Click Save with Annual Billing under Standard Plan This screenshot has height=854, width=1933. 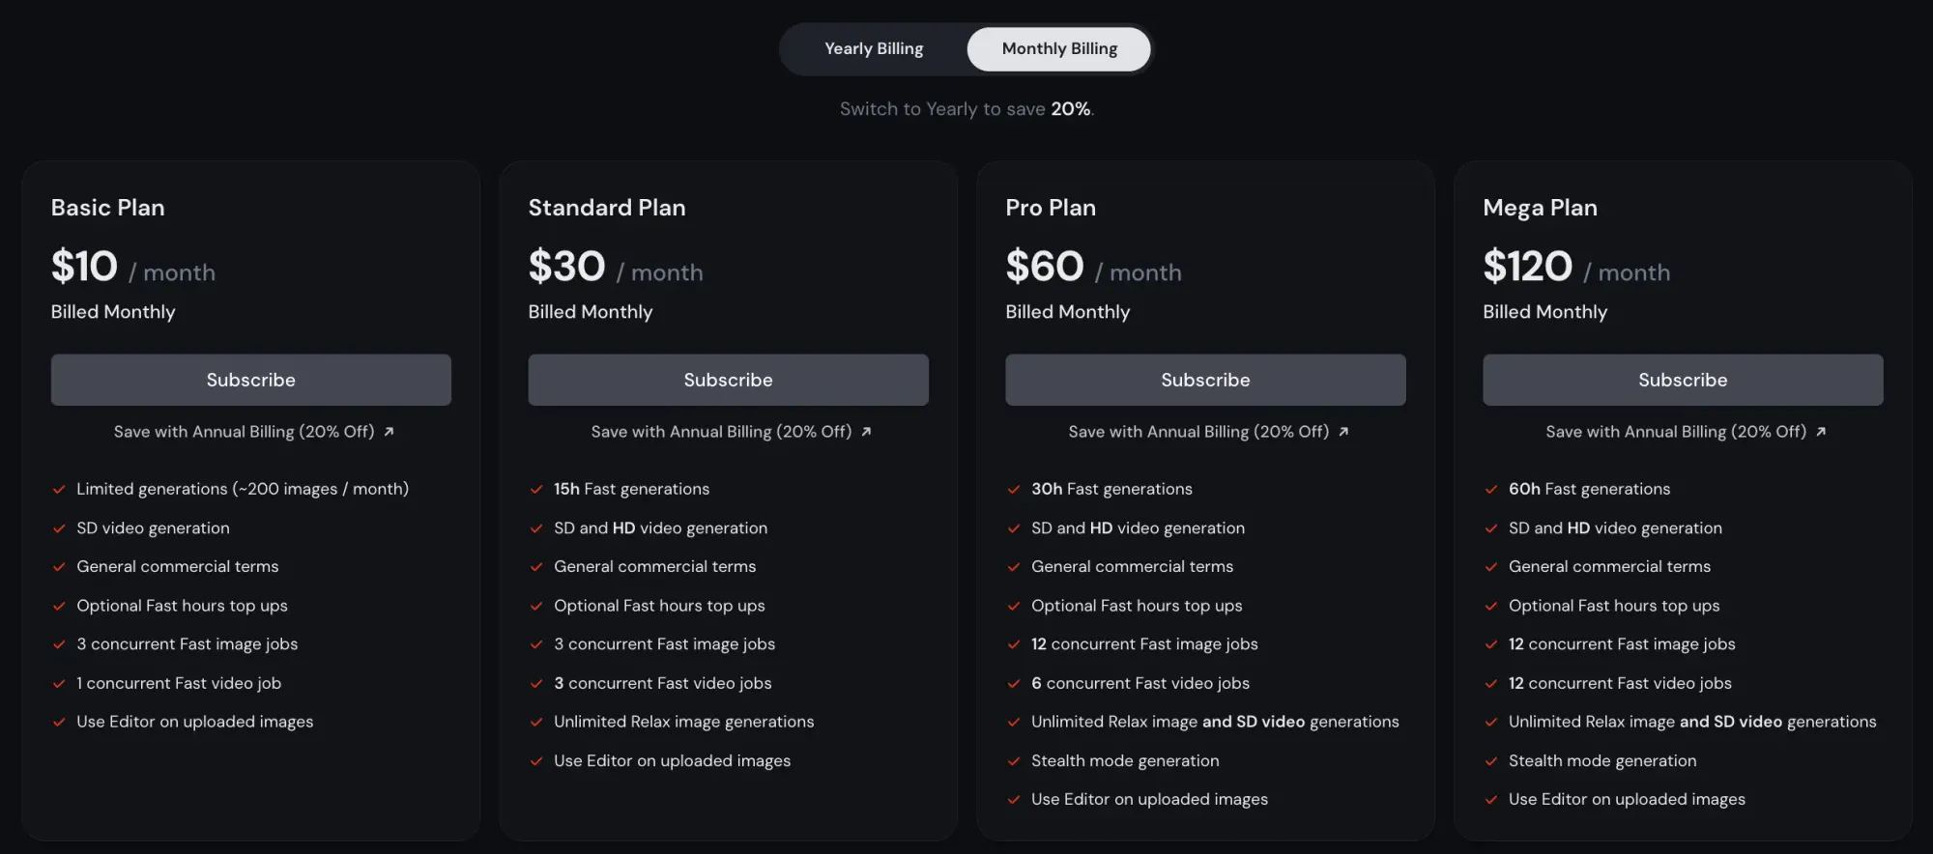coord(728,432)
